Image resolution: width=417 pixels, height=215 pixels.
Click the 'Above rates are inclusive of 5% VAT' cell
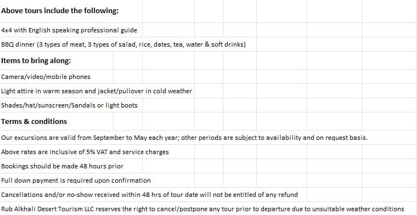tap(97, 152)
